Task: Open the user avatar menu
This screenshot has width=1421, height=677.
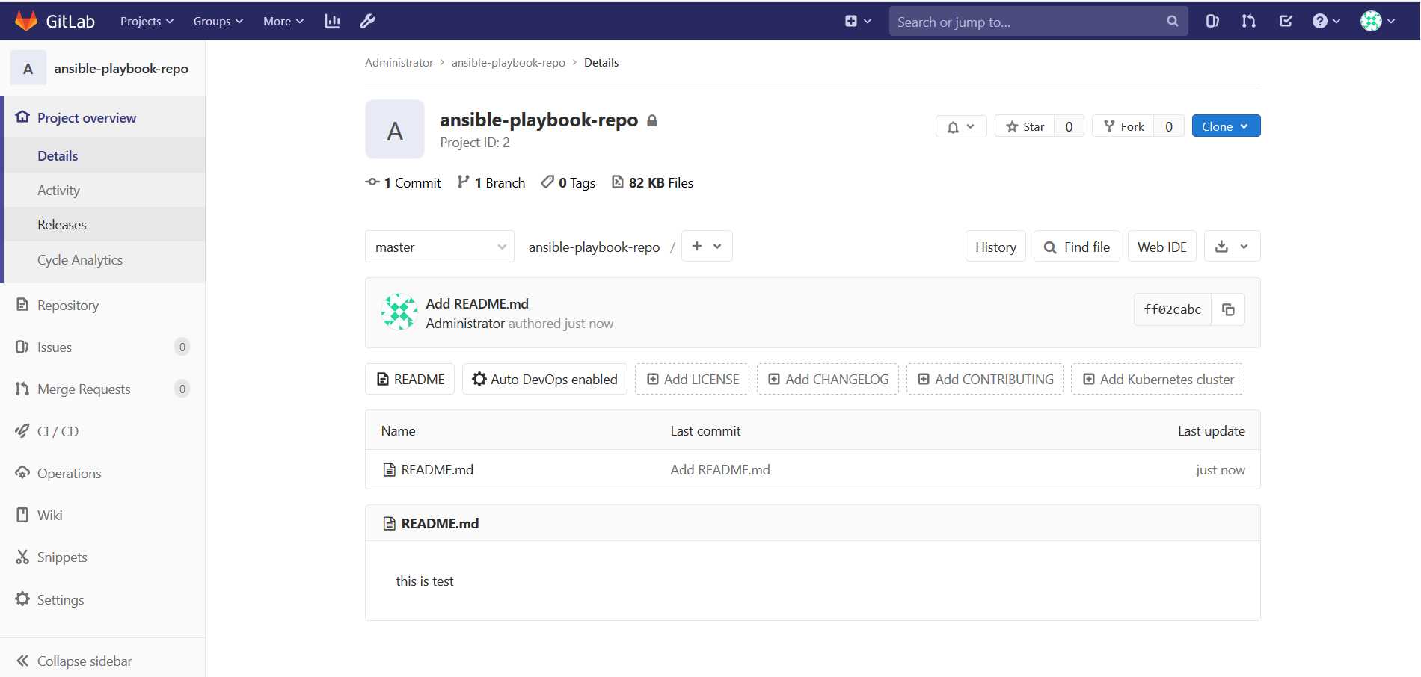Action: (1378, 21)
